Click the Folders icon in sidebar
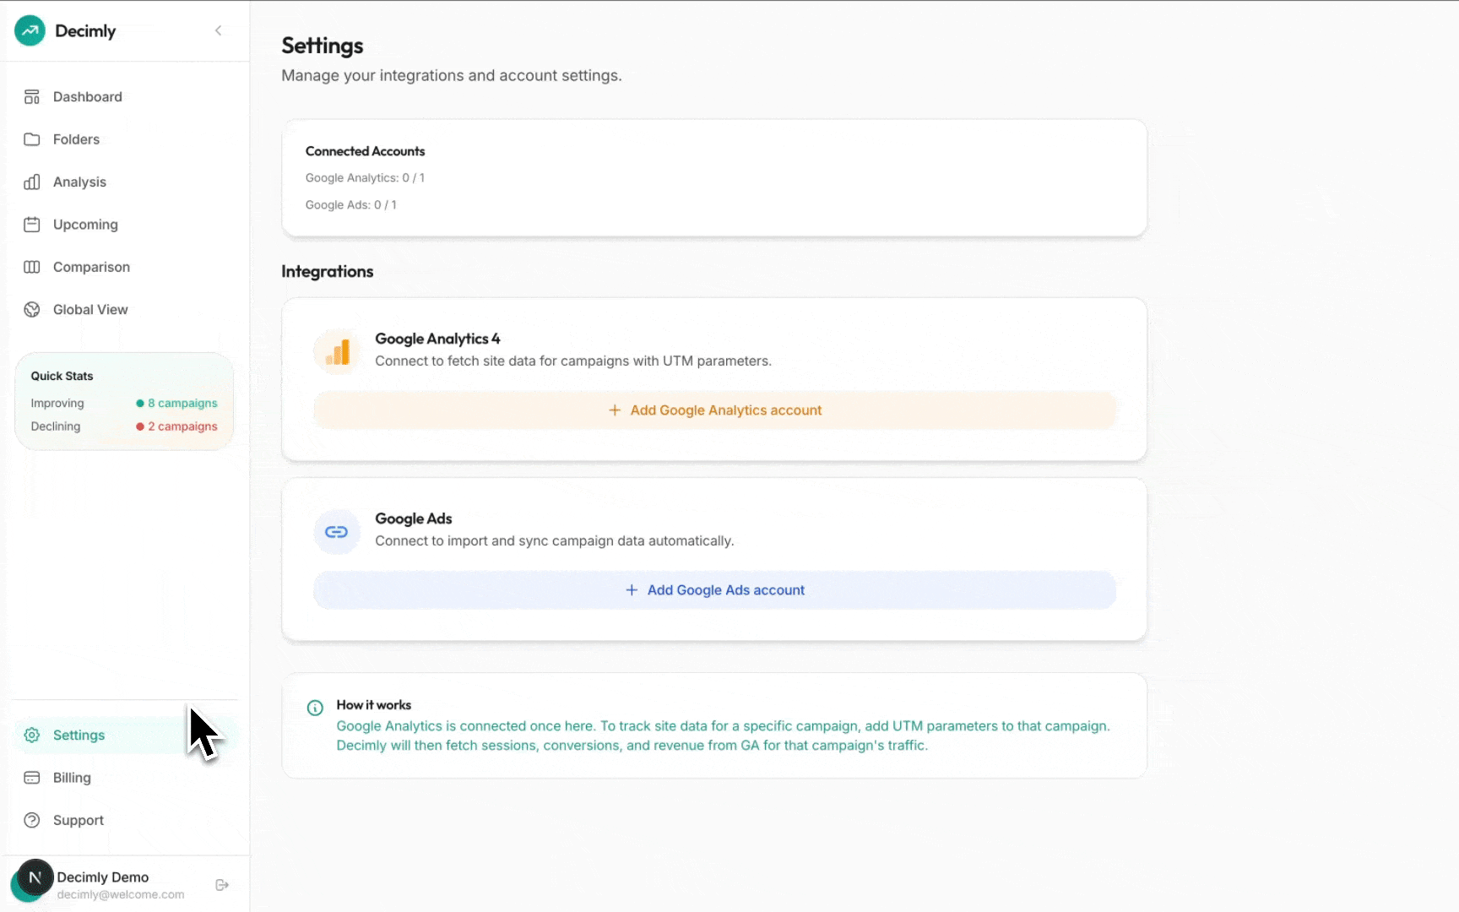 [32, 139]
